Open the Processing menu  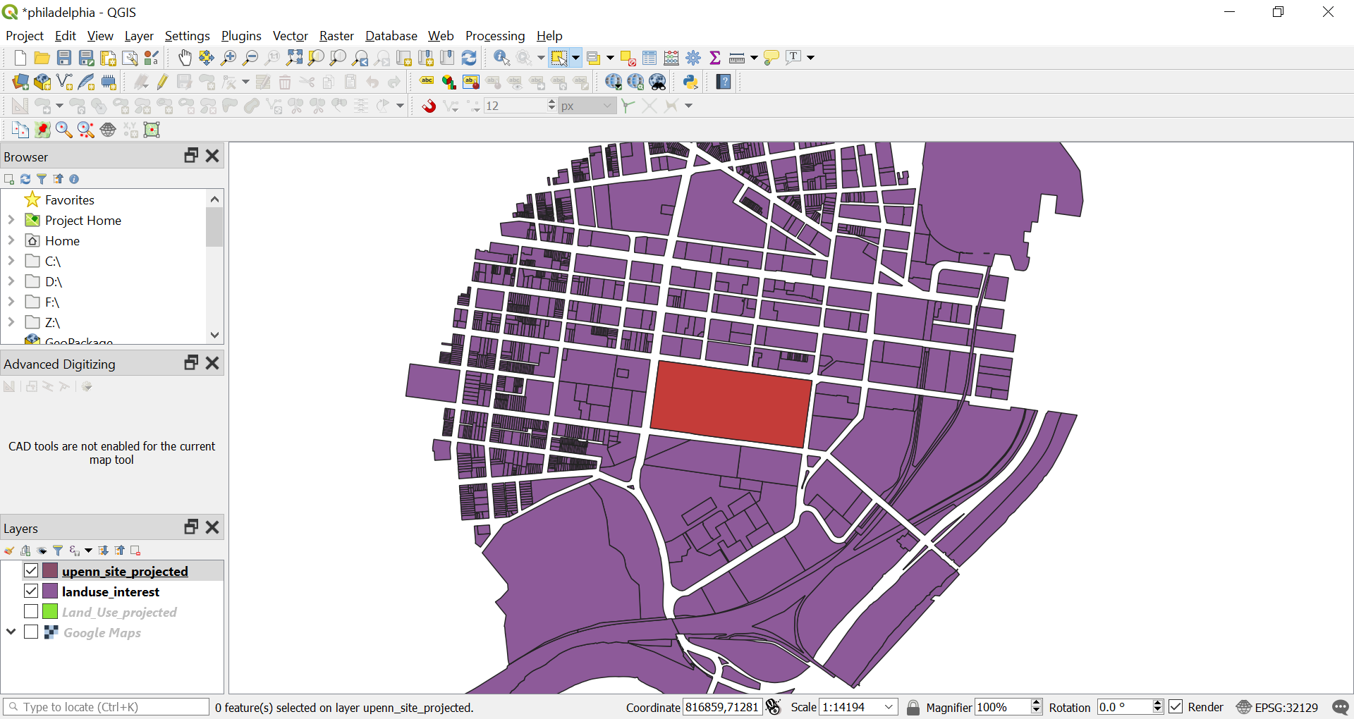(494, 36)
